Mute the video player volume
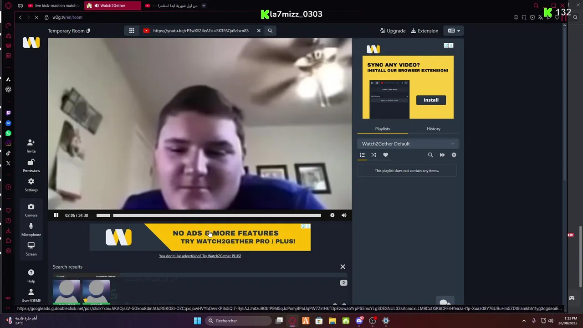Screen dimensions: 583x328 point(344,215)
